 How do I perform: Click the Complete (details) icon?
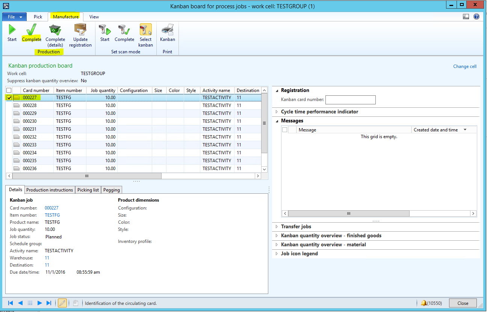pos(55,30)
